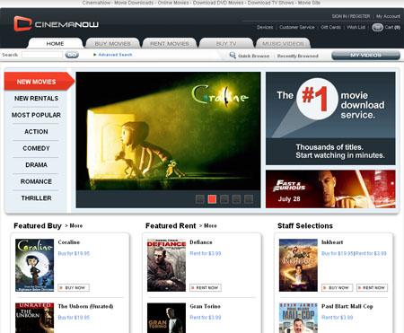
Task: Choose the Comedy category
Action: tap(36, 148)
